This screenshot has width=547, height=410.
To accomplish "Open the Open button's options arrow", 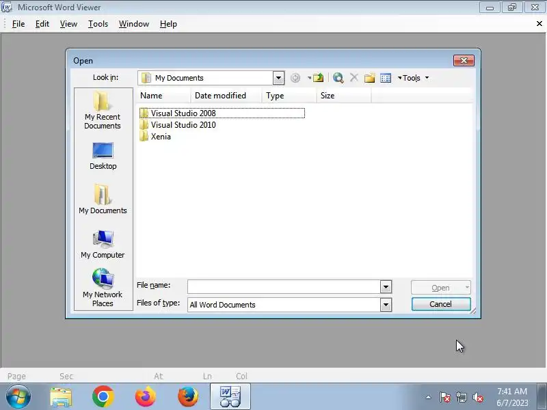I will click(x=467, y=287).
